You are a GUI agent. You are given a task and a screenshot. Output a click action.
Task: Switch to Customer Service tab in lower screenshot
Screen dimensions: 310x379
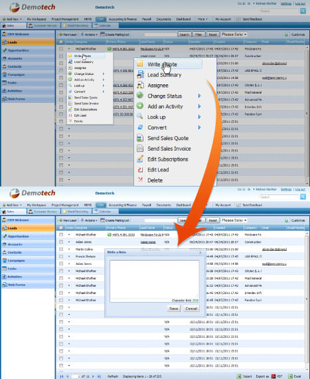point(43,212)
